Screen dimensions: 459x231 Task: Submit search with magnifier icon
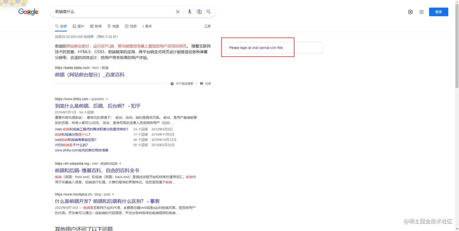pyautogui.click(x=209, y=12)
